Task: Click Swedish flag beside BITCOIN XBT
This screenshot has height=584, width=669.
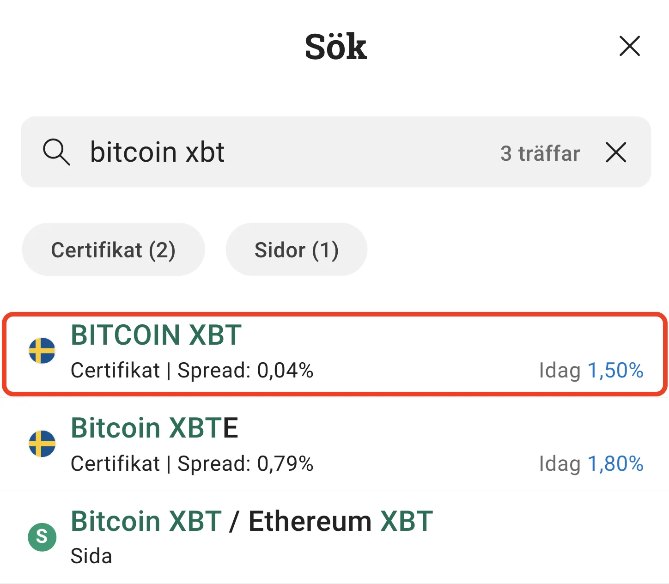Action: [x=42, y=351]
